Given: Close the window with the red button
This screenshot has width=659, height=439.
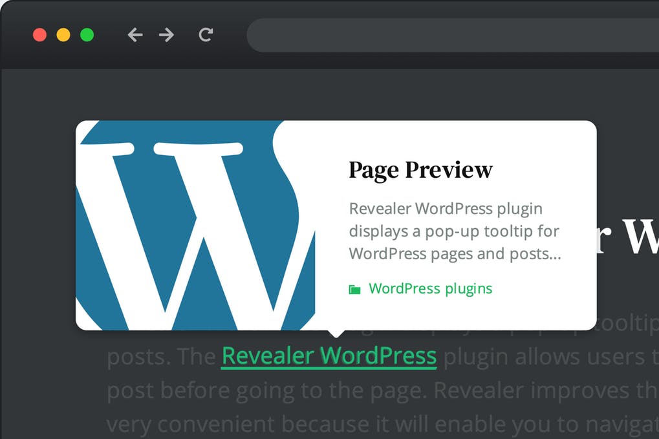Looking at the screenshot, I should (40, 35).
